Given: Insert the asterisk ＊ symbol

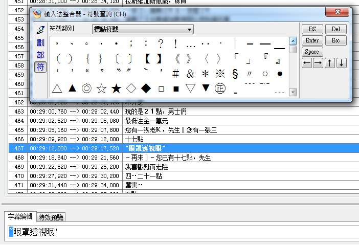Looking at the screenshot, I should click(206, 74).
